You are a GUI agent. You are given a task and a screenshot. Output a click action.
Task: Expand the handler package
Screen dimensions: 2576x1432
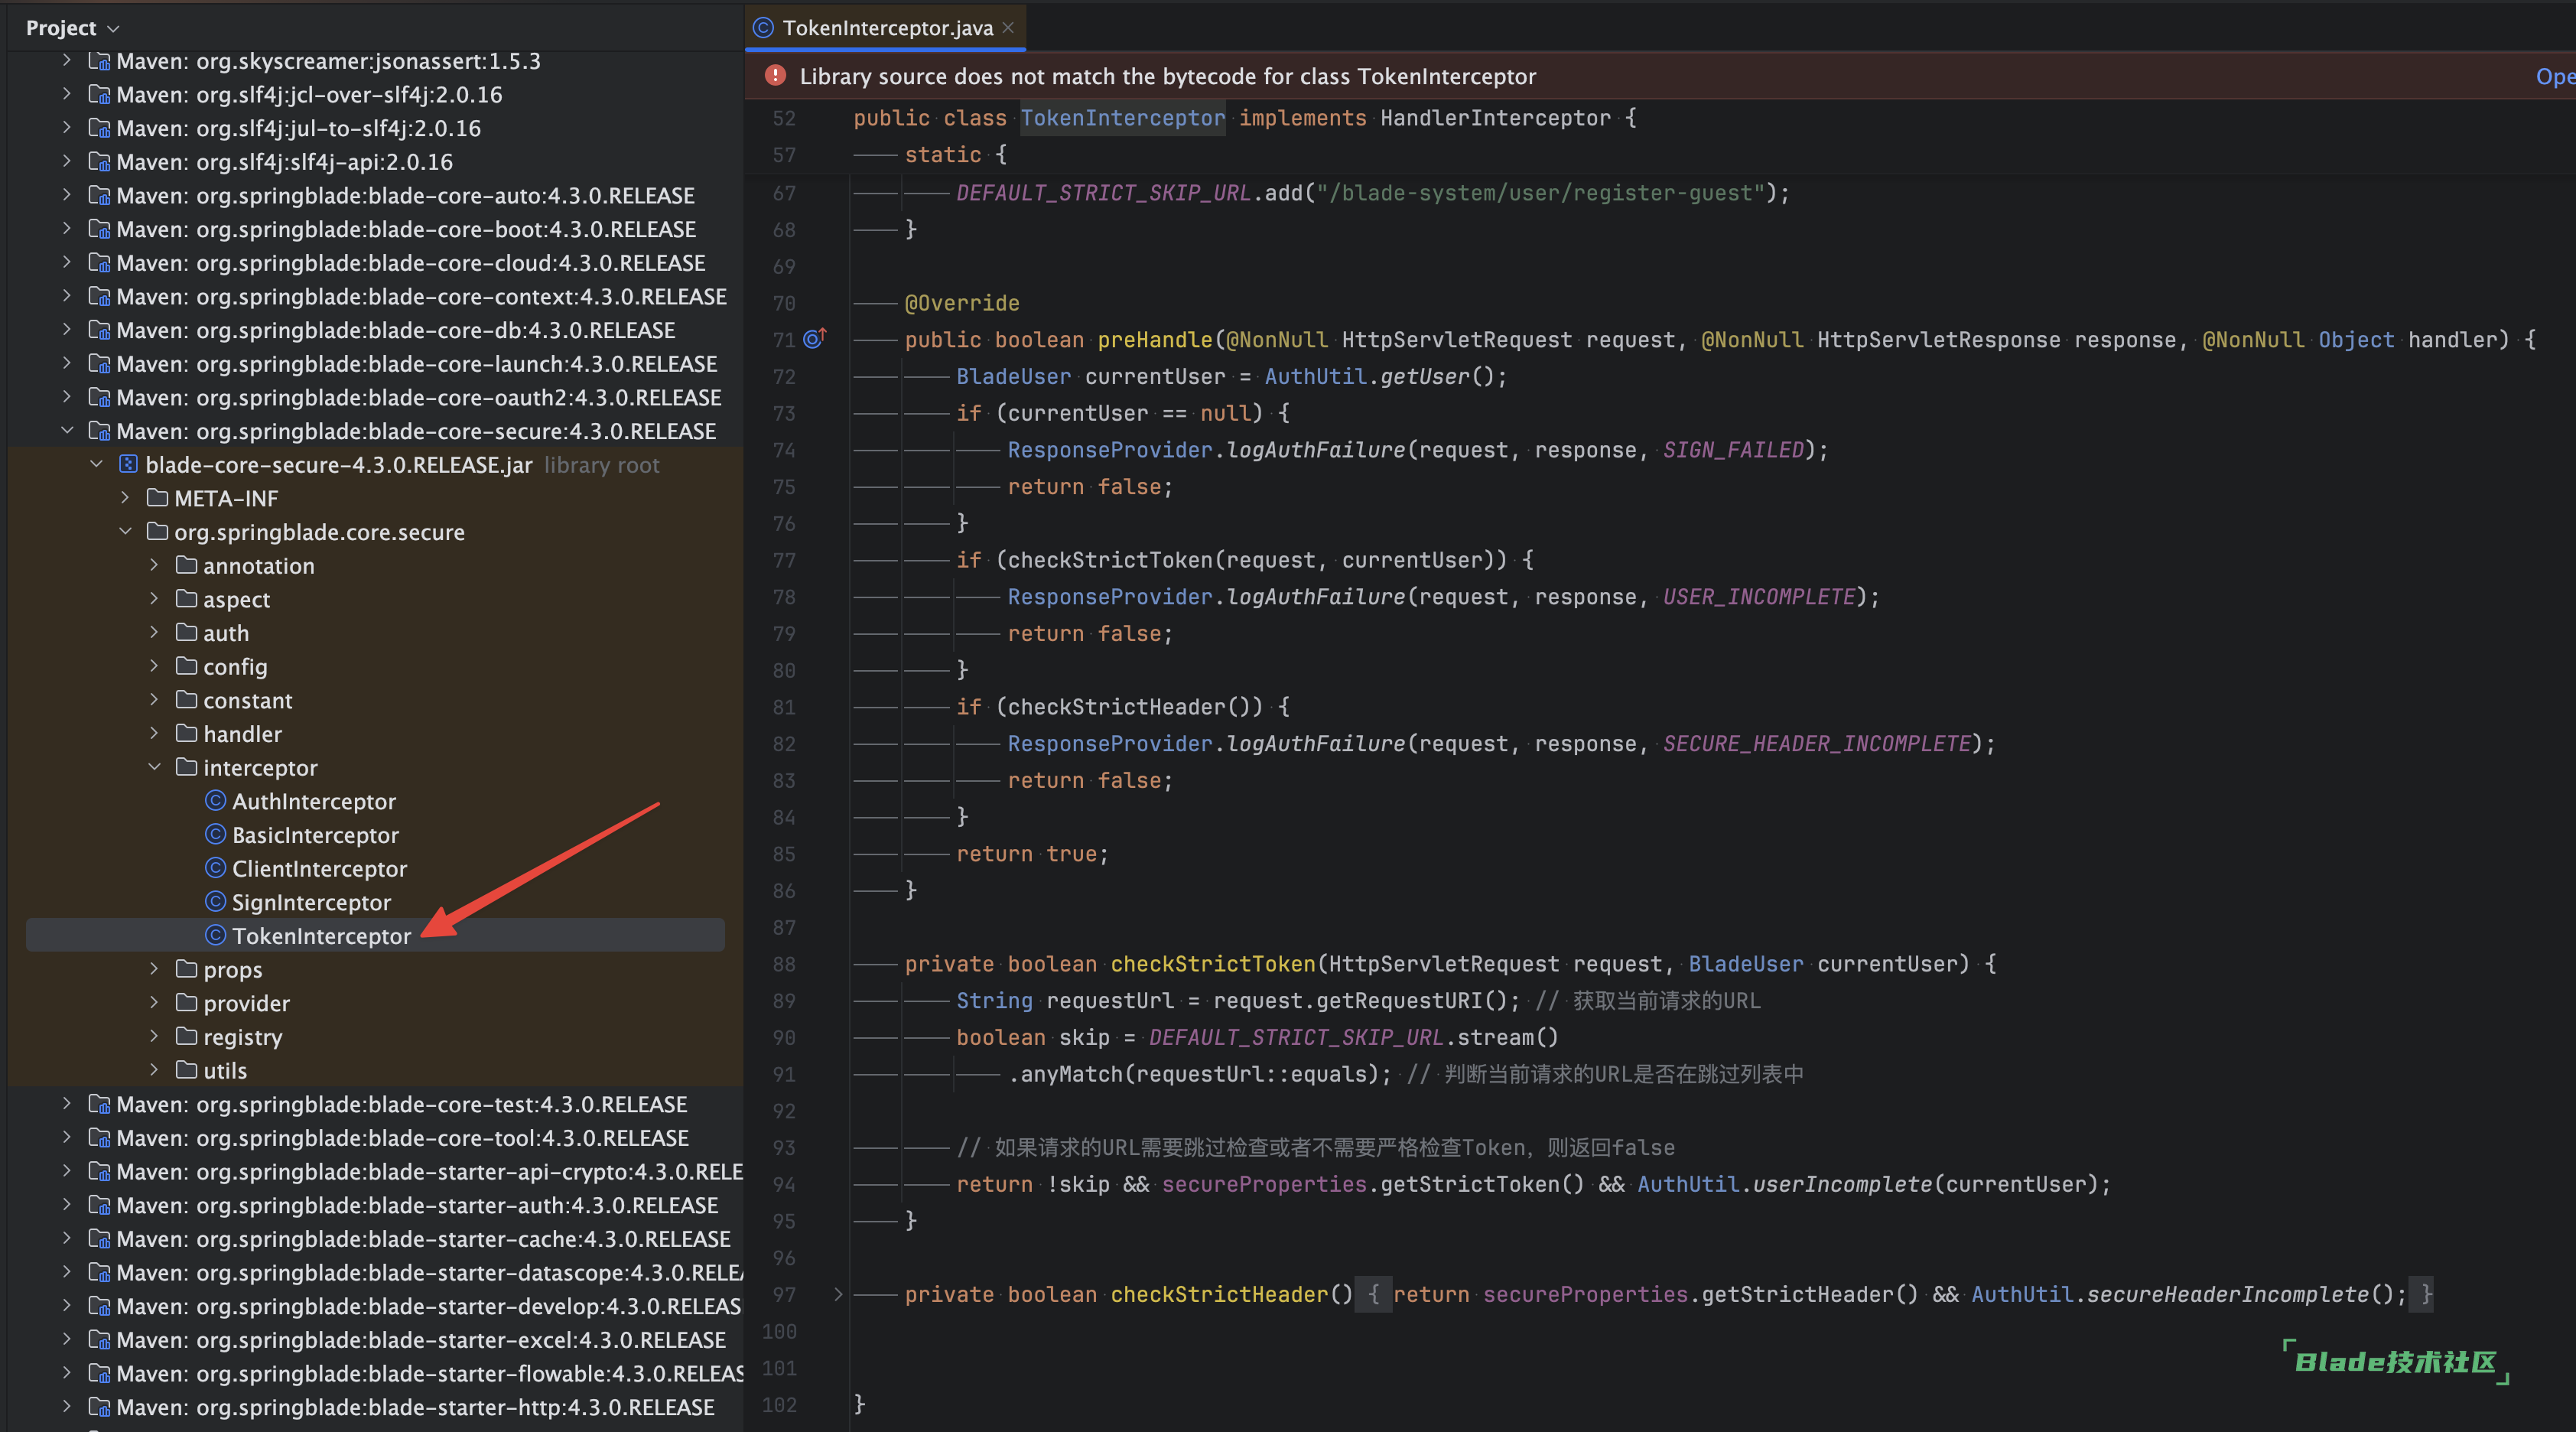[154, 734]
